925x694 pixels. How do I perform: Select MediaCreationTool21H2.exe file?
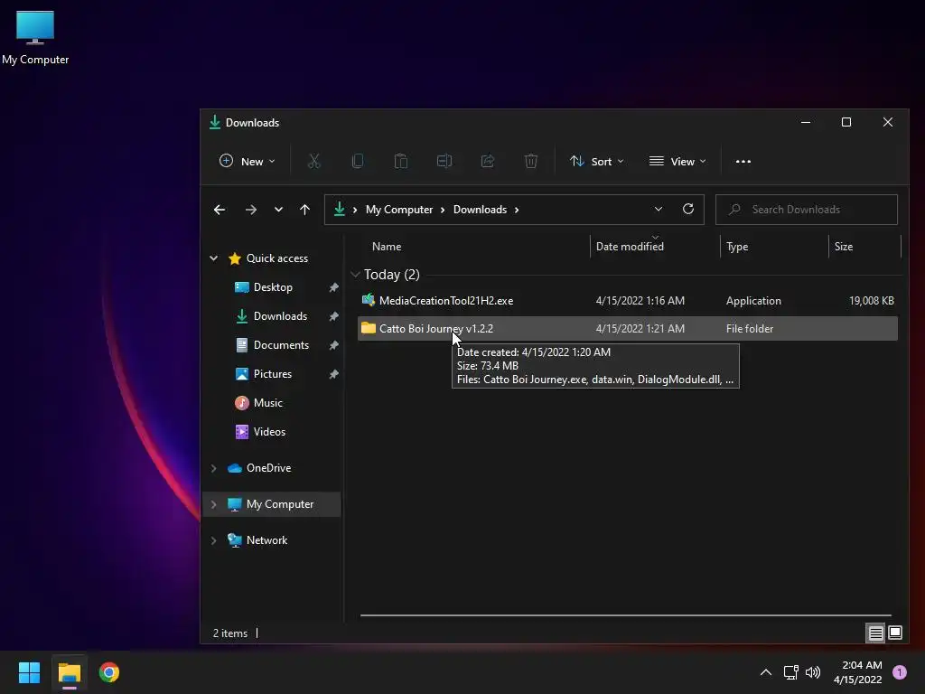(628, 301)
